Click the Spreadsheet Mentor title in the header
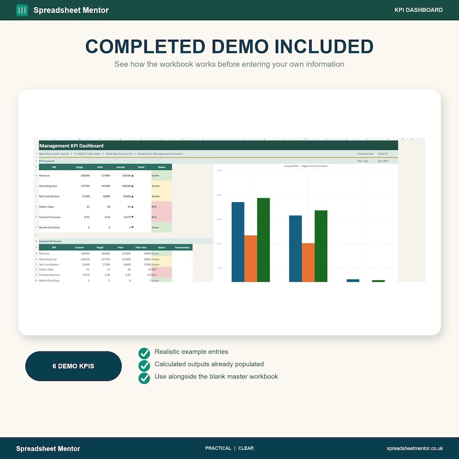This screenshot has width=459, height=459. point(71,10)
